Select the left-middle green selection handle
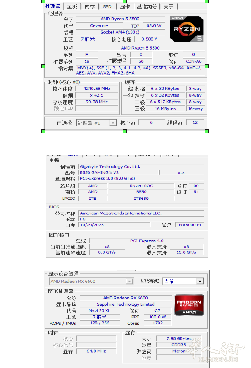The height and width of the screenshot is (368, 251). (x=43, y=66)
